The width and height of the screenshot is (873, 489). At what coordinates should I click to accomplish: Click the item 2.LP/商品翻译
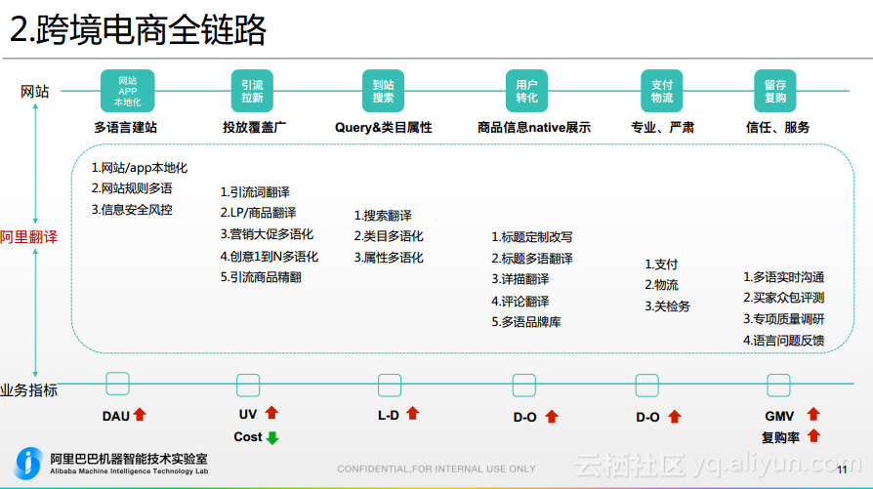point(259,213)
